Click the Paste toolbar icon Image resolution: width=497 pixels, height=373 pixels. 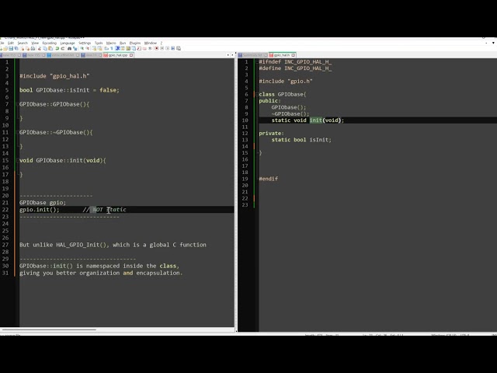point(50,48)
